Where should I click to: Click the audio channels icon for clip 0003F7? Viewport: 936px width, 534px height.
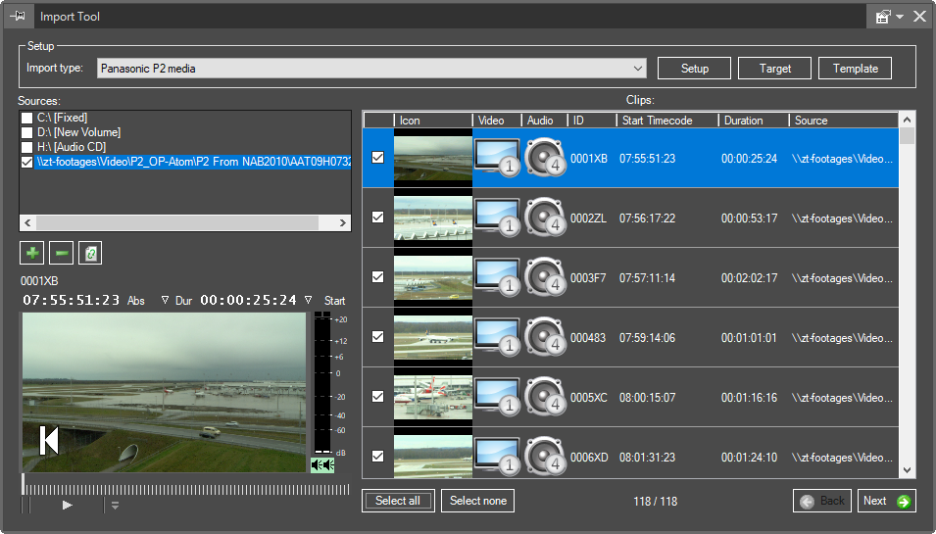pyautogui.click(x=546, y=277)
